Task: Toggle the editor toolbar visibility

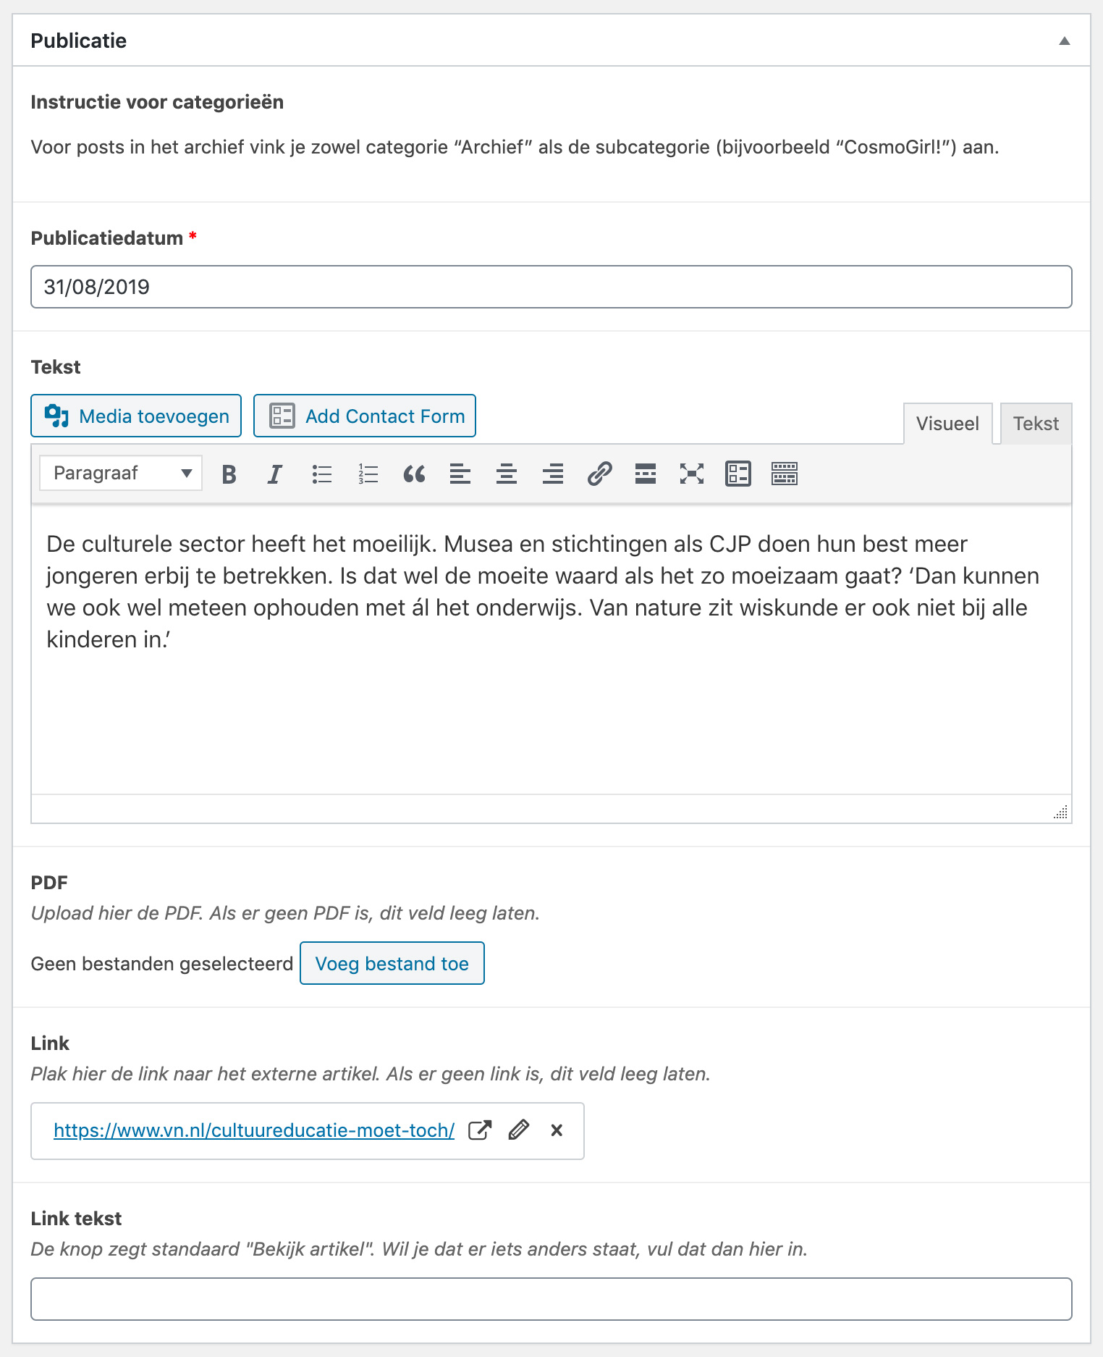Action: (785, 474)
